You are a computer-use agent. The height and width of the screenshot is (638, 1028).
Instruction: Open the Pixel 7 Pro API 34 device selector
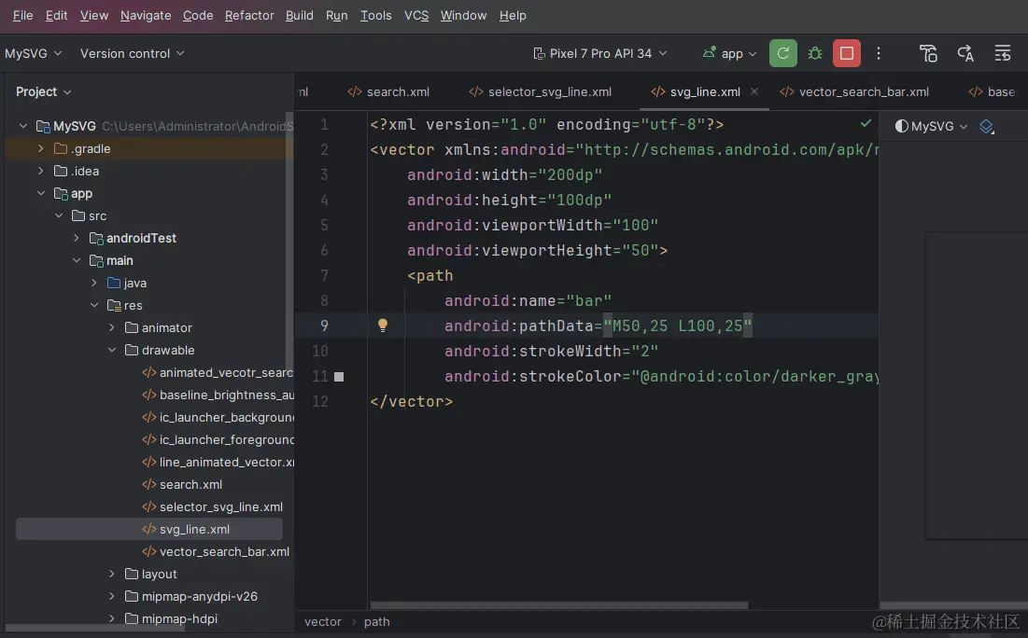(x=599, y=54)
